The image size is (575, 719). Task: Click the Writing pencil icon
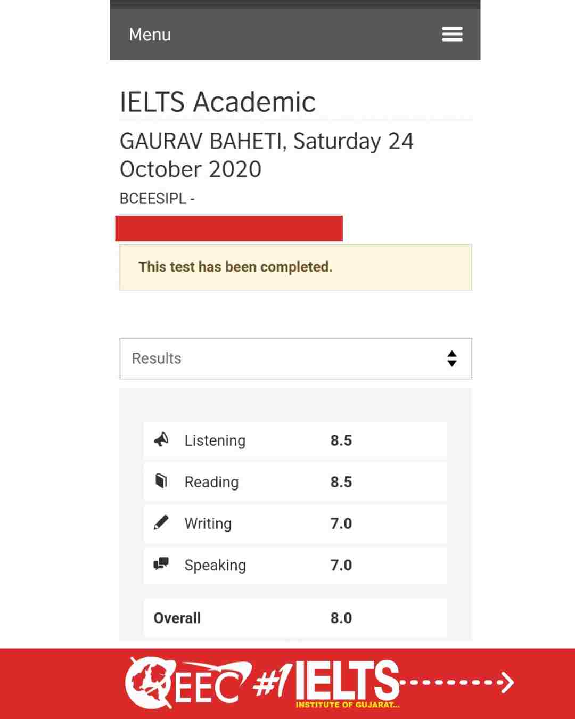click(161, 522)
